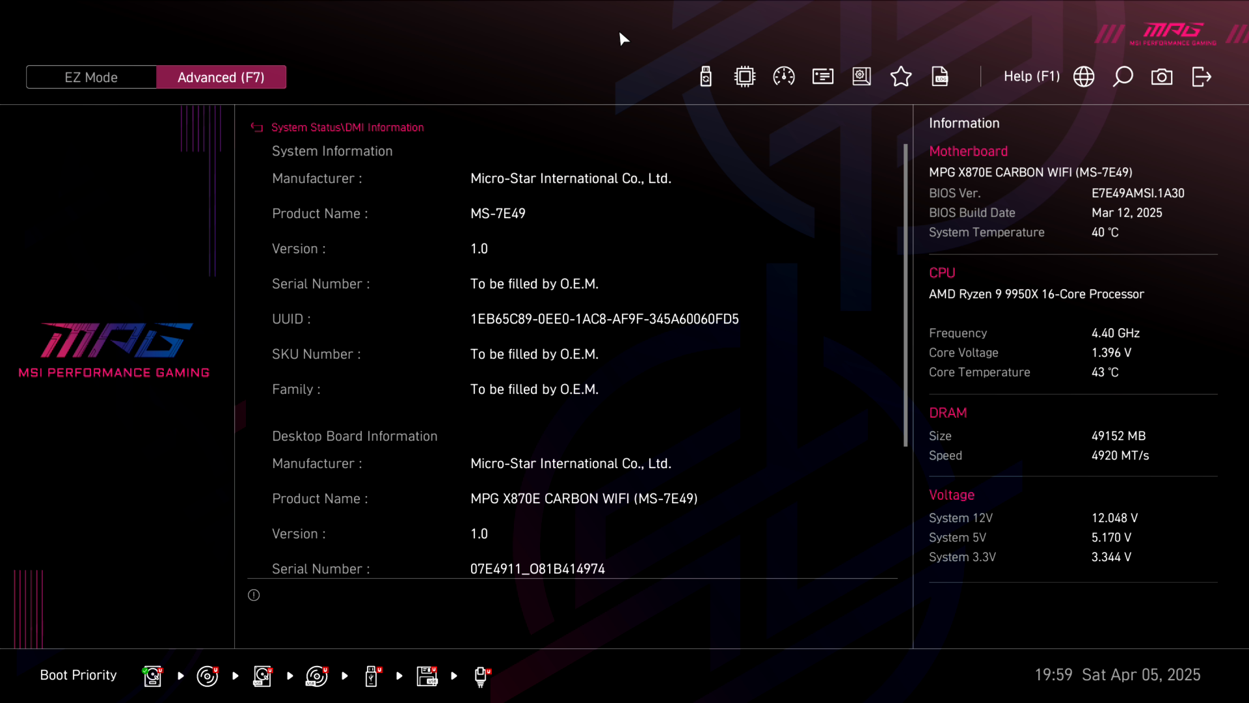This screenshot has height=703, width=1249.
Task: Click the breadcrumb back arrow icon
Action: tap(257, 128)
